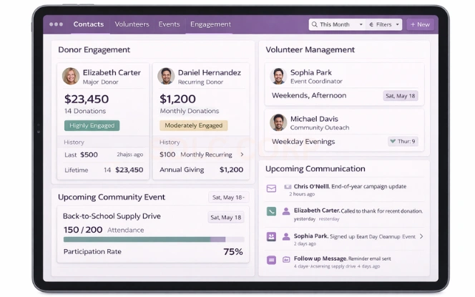Click the Highly Engaged badge
This screenshot has width=475, height=297.
coord(92,125)
